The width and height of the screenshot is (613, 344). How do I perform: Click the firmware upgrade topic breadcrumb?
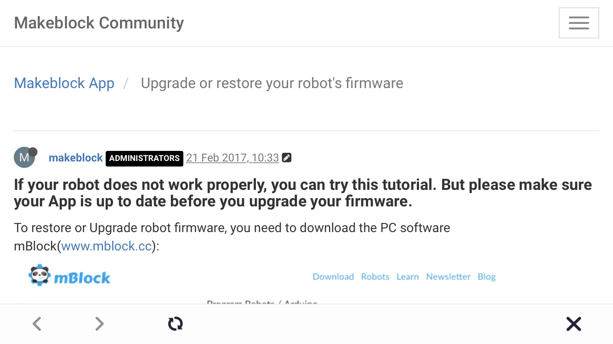pos(272,83)
